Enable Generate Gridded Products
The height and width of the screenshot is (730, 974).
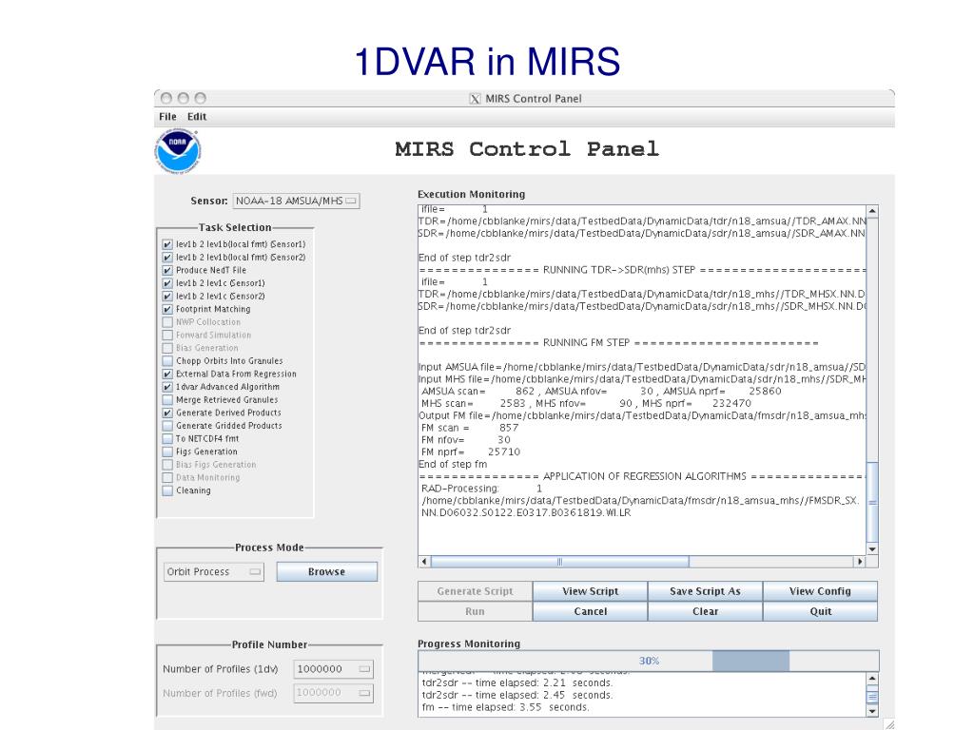167,426
